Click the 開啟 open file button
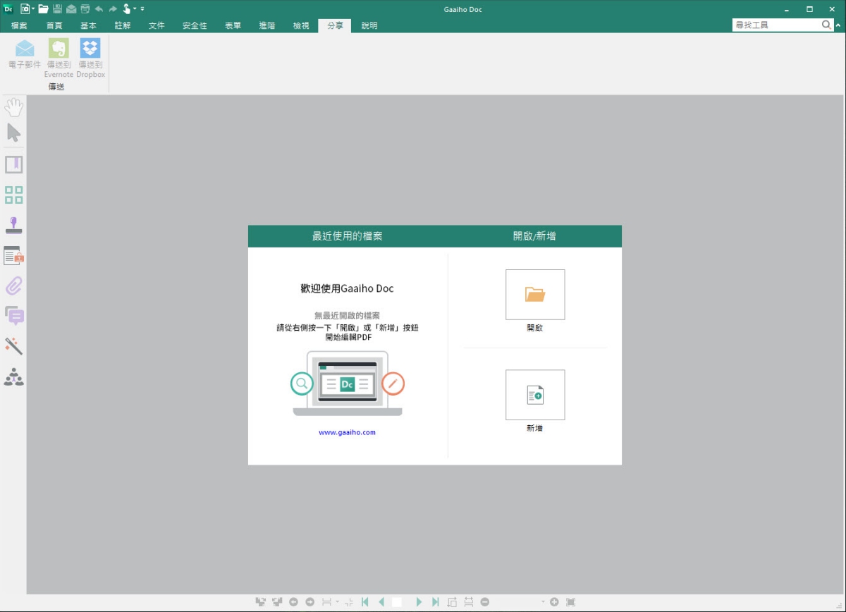Screen dimensions: 846x612 click(x=535, y=295)
